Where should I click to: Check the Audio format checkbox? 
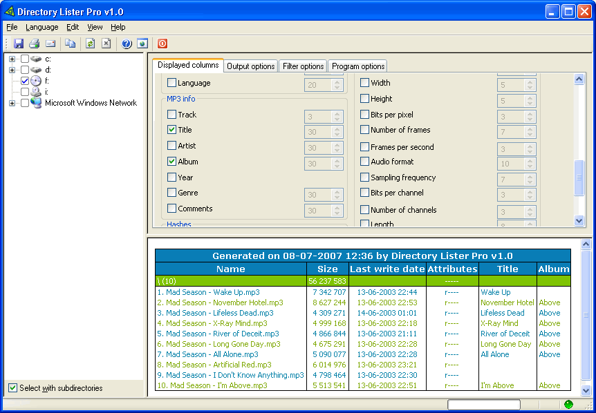tap(364, 162)
